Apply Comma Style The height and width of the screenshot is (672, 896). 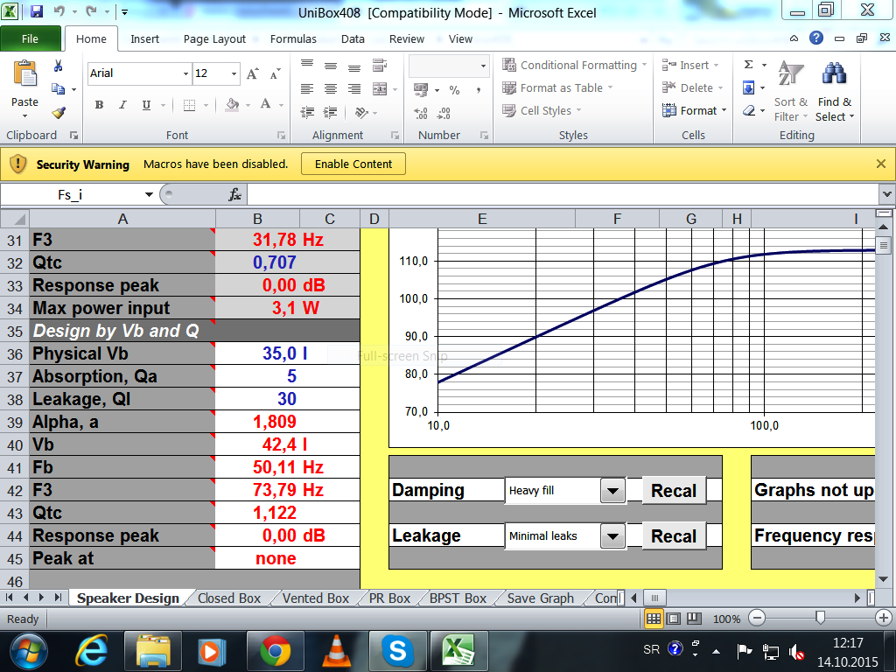(478, 90)
